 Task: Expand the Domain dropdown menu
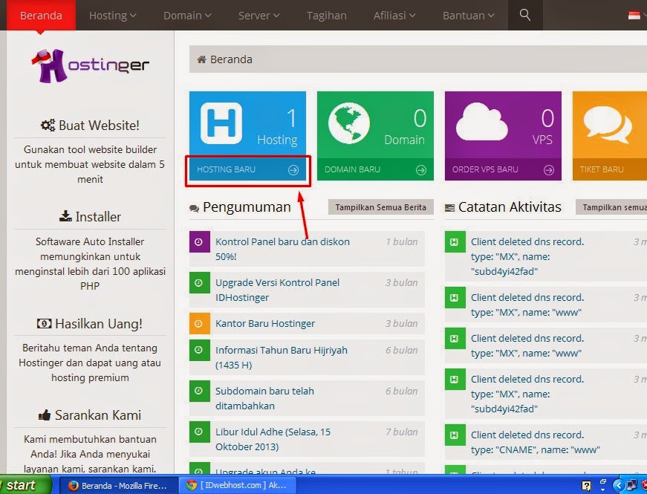coord(187,16)
